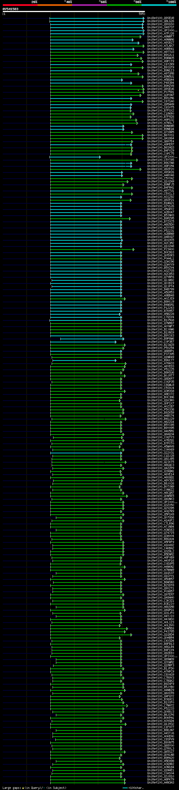Select UniRef100_P52231 entry
Viewport: 179px width, 790px height.
161,231
